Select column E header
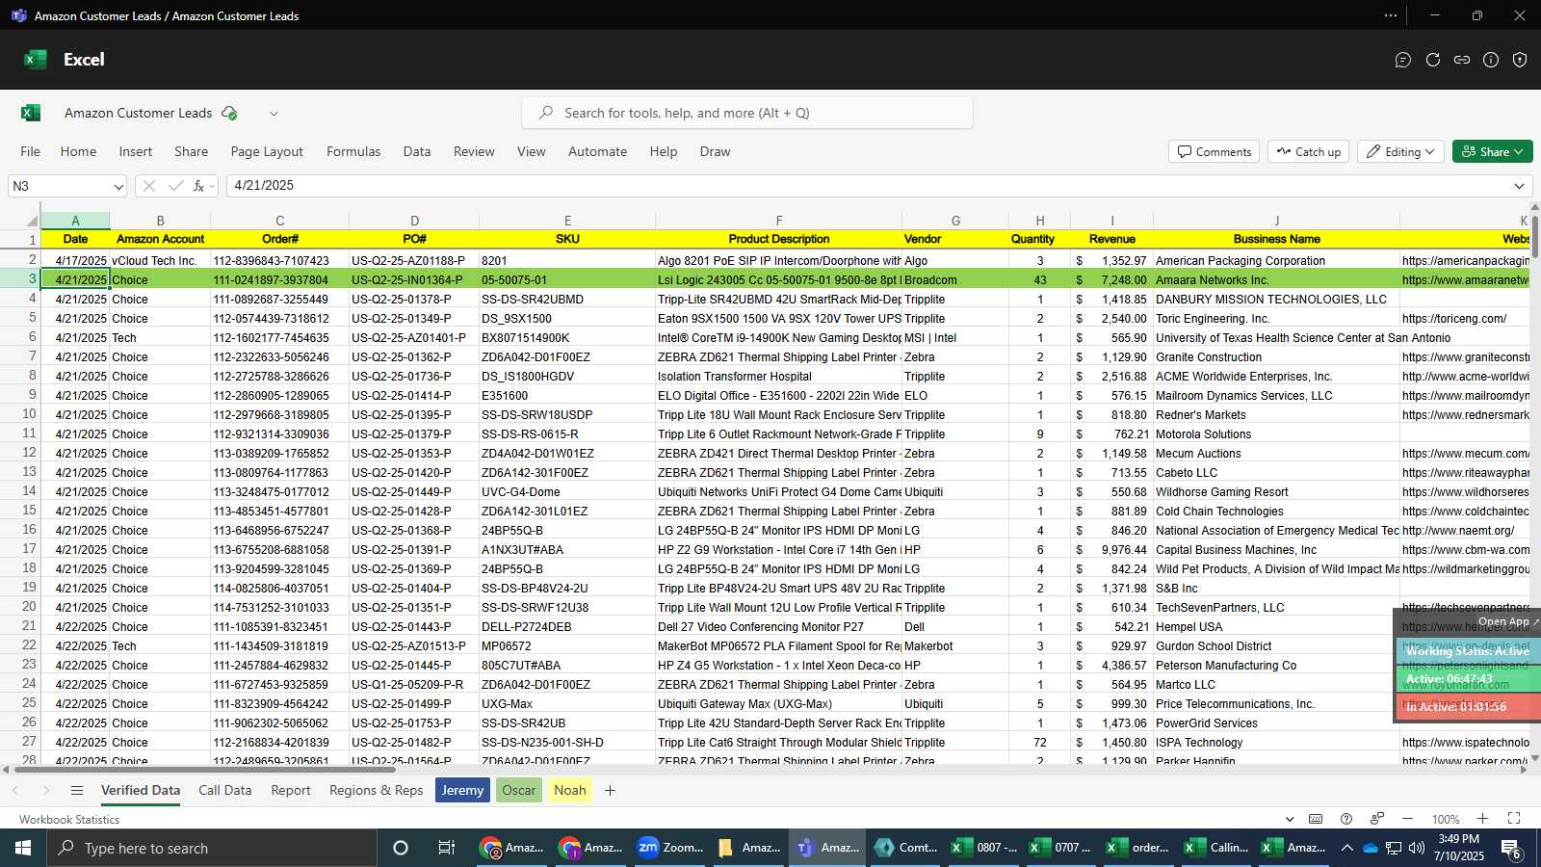Viewport: 1541px width, 867px height. click(x=567, y=221)
